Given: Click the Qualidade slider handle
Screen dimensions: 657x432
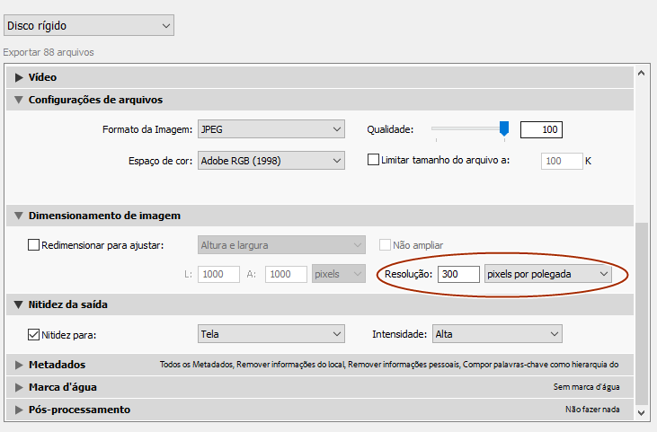Looking at the screenshot, I should coord(504,128).
